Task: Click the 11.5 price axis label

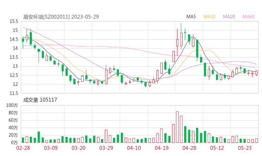Action: pos(14,93)
